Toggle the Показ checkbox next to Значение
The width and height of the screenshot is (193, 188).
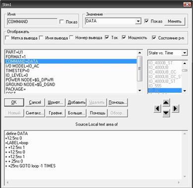[146, 21]
